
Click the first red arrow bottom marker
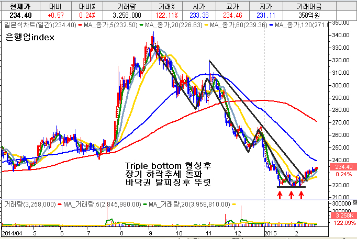(280, 195)
